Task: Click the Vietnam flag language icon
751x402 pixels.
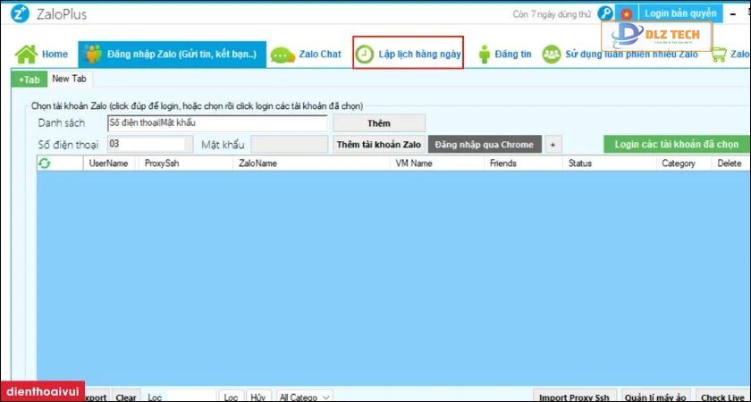Action: (x=627, y=14)
